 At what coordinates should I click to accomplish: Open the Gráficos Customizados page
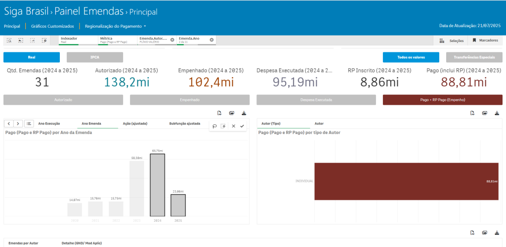(52, 26)
